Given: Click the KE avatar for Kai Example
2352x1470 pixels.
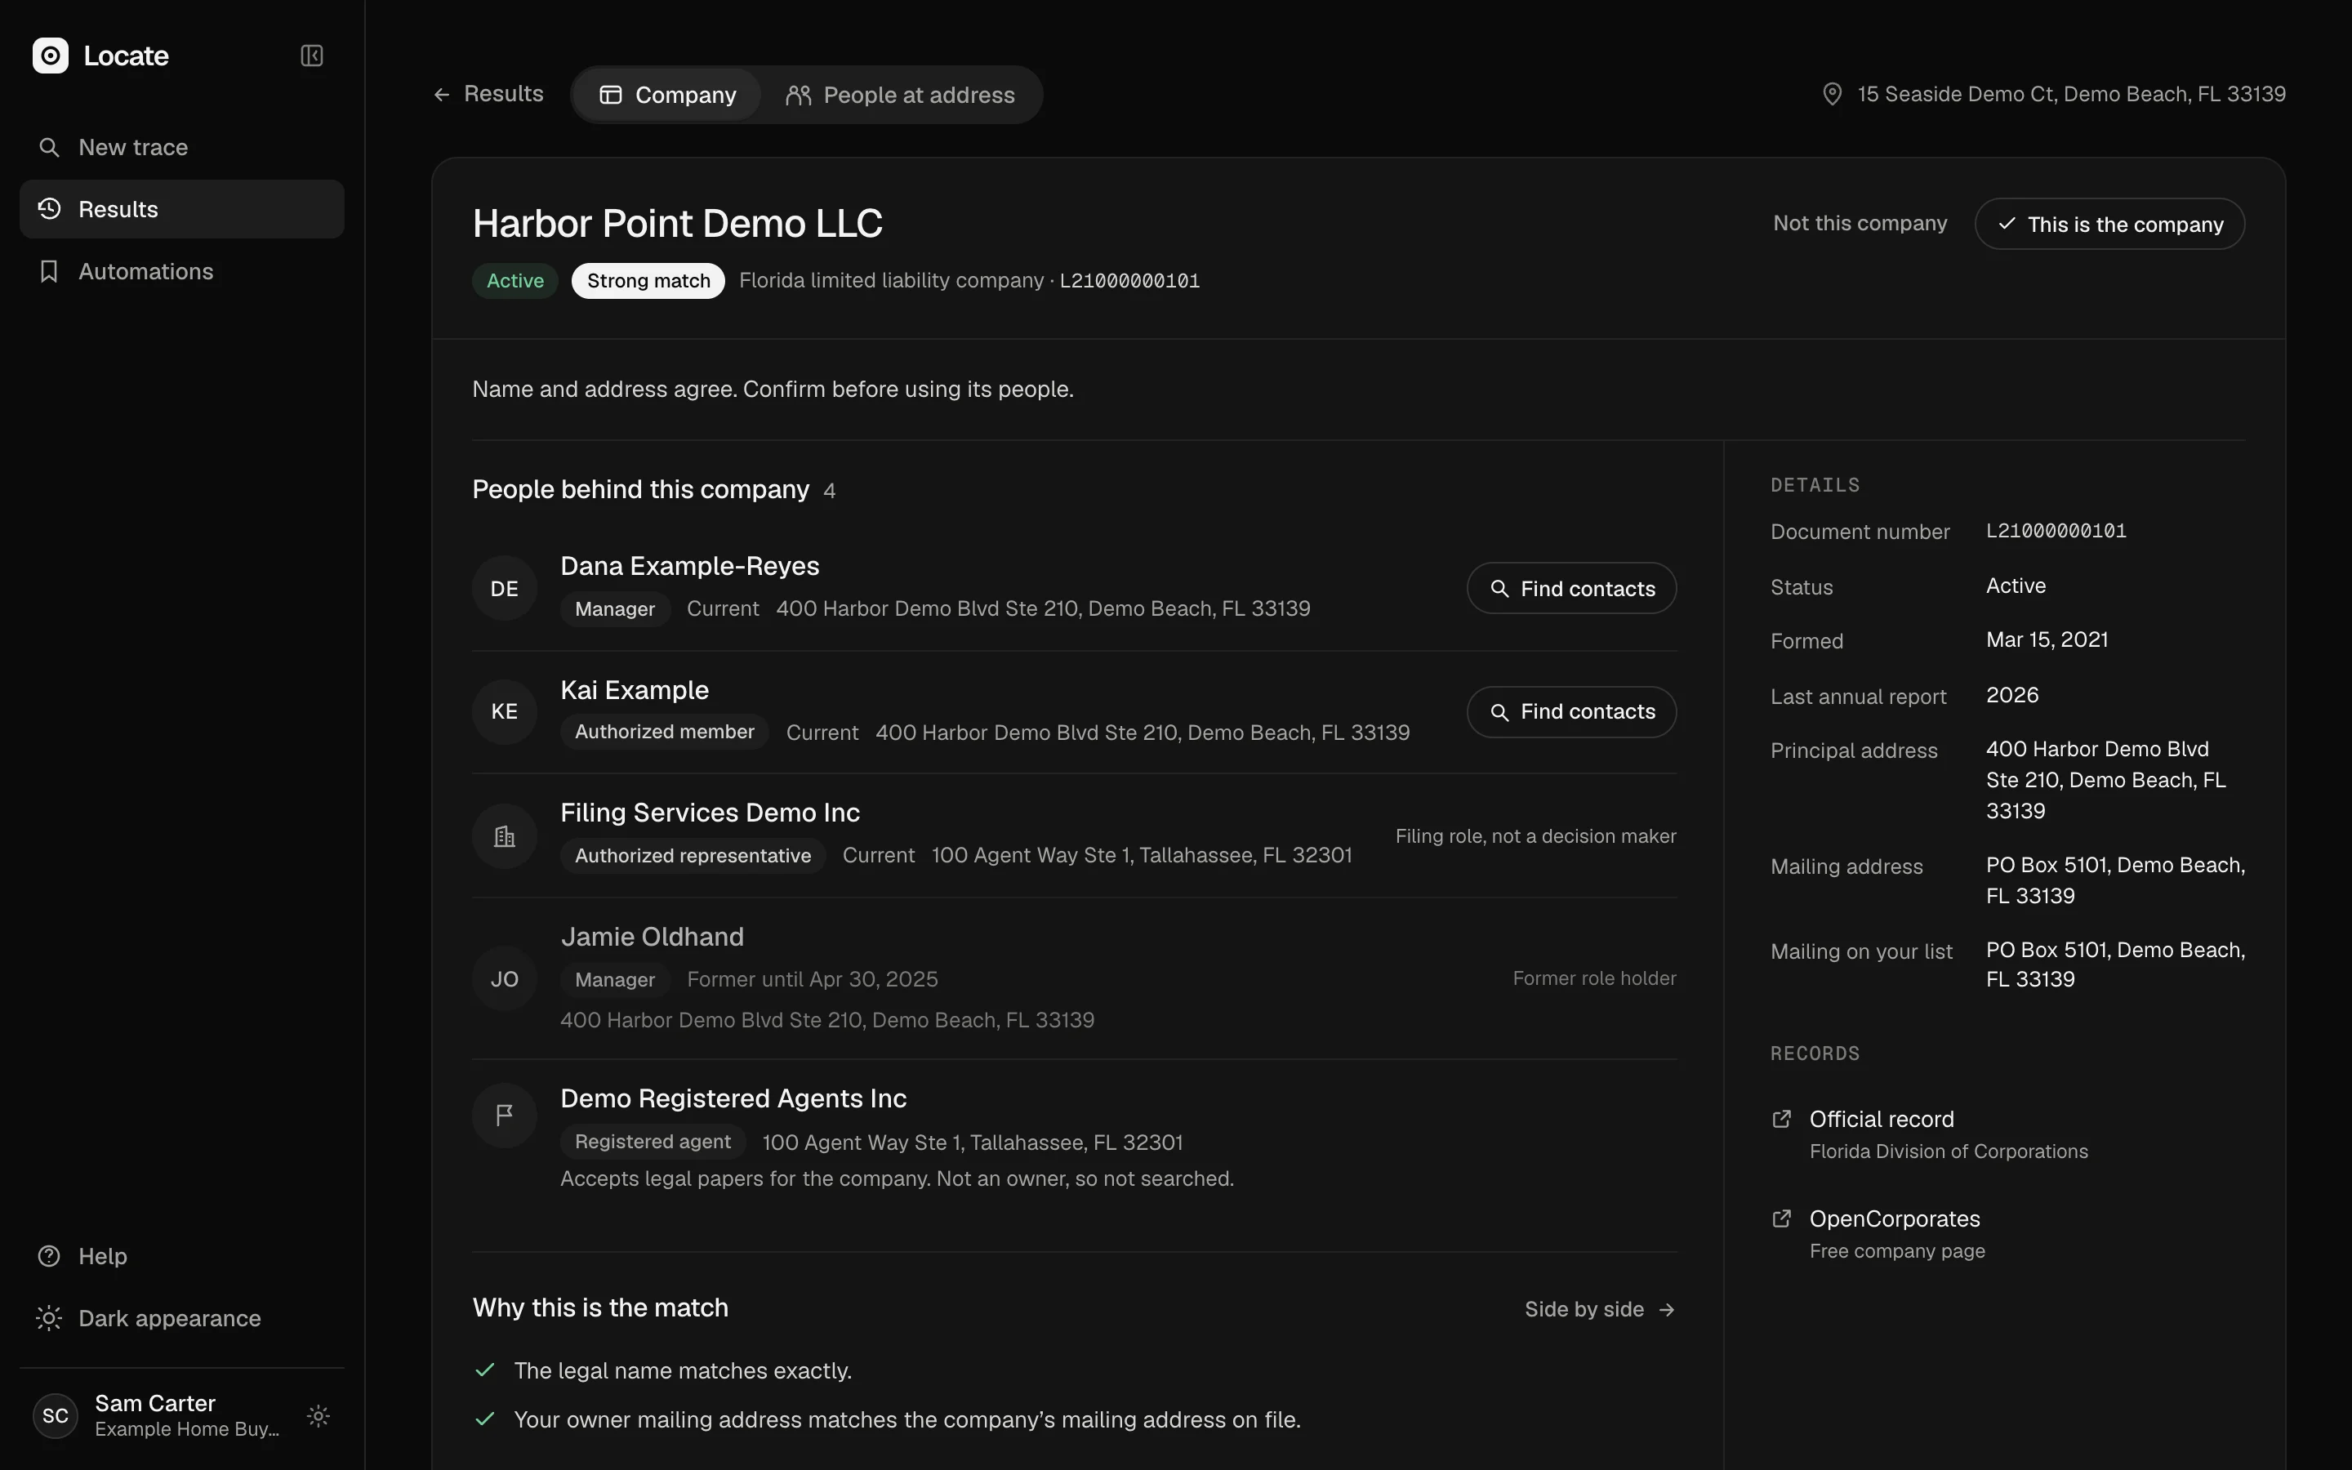Looking at the screenshot, I should tap(505, 711).
